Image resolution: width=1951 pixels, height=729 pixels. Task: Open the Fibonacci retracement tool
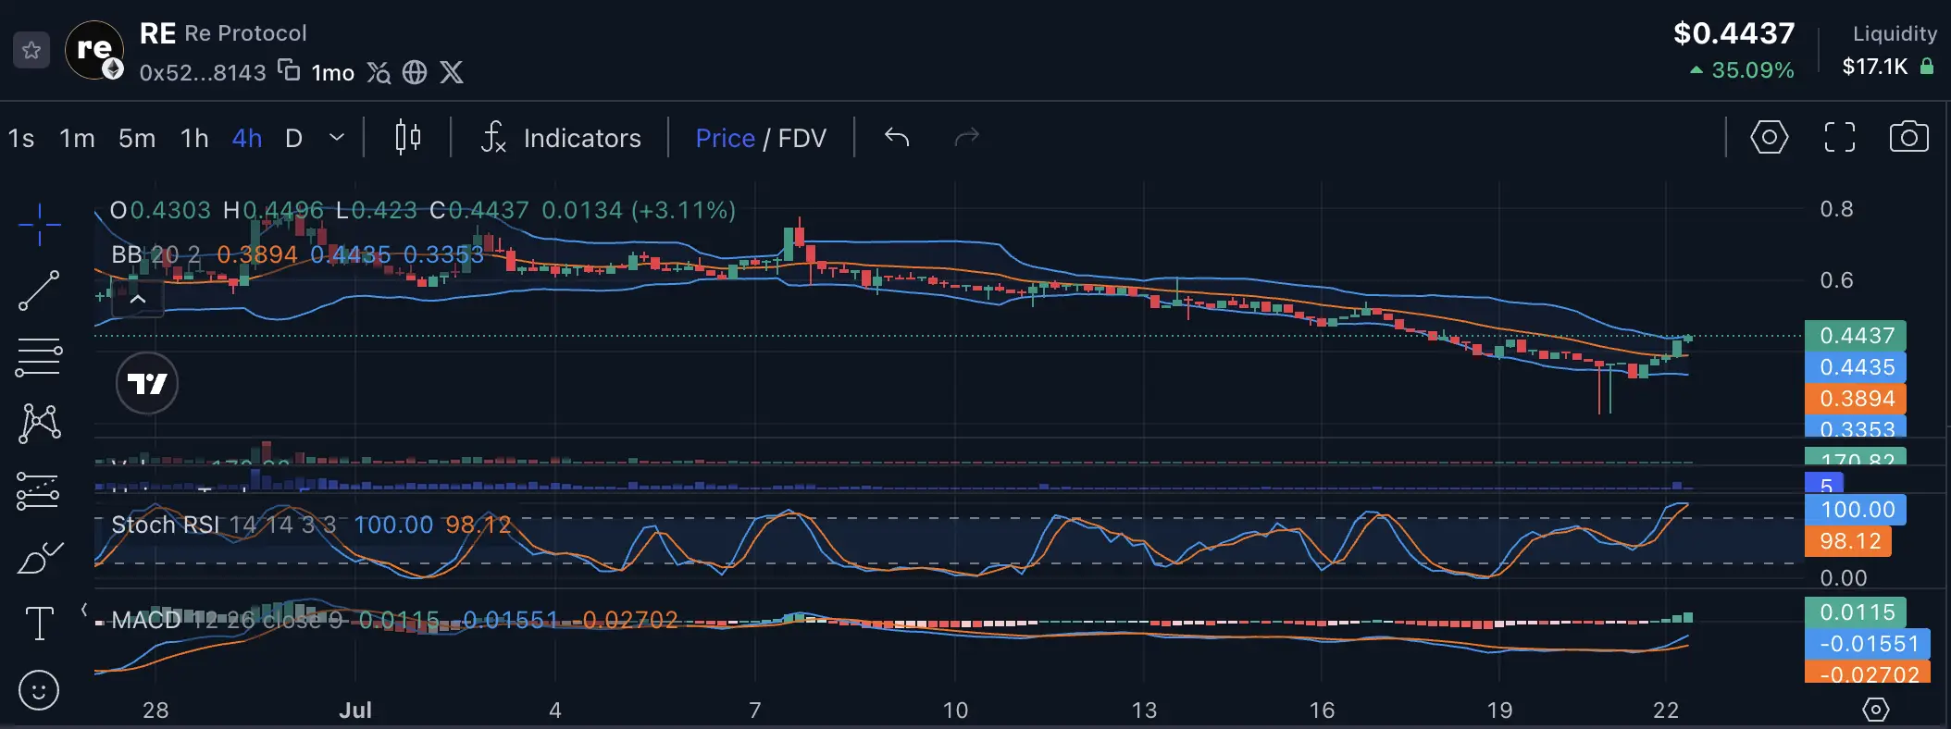pos(39,357)
